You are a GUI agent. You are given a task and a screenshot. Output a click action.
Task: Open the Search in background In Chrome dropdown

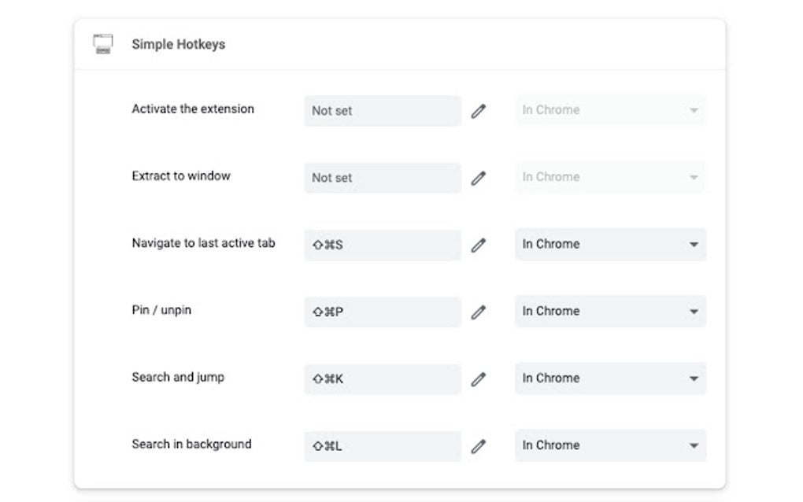610,445
